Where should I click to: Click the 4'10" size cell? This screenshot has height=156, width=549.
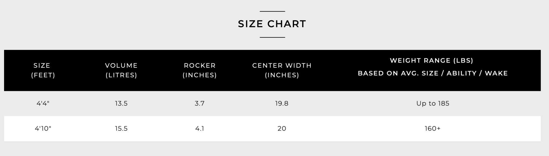click(43, 129)
